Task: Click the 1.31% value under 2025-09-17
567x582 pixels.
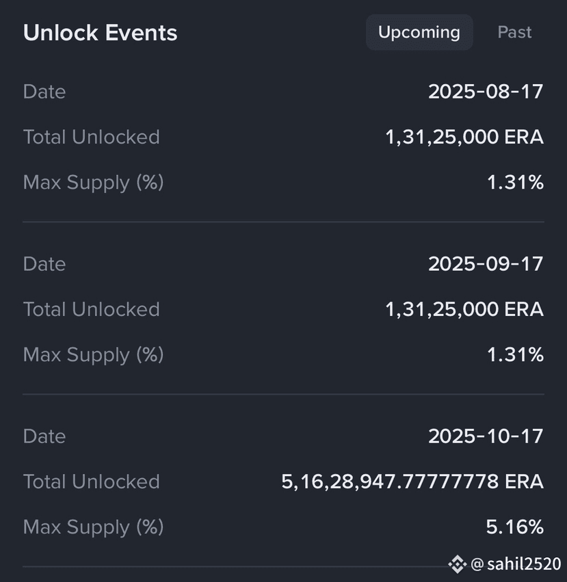Action: coord(516,354)
